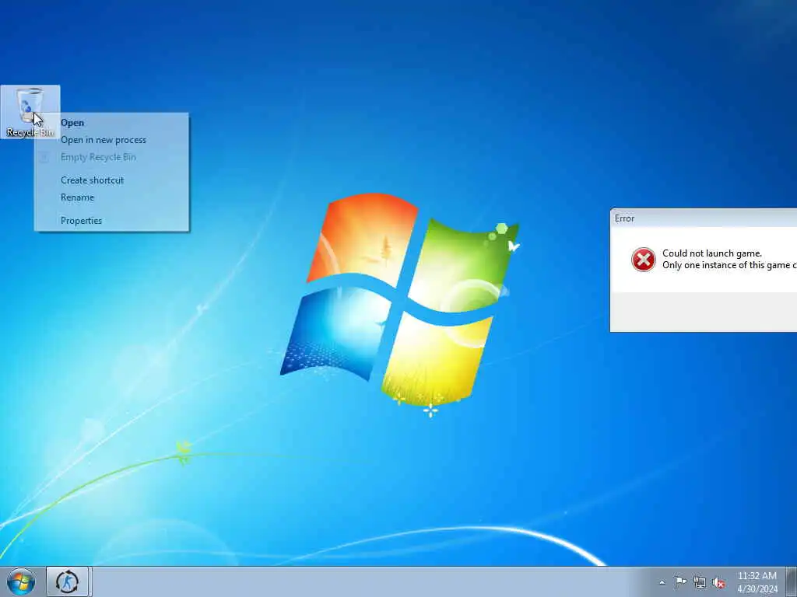Click the "Could not launch game." text
The height and width of the screenshot is (597, 797).
click(x=711, y=253)
